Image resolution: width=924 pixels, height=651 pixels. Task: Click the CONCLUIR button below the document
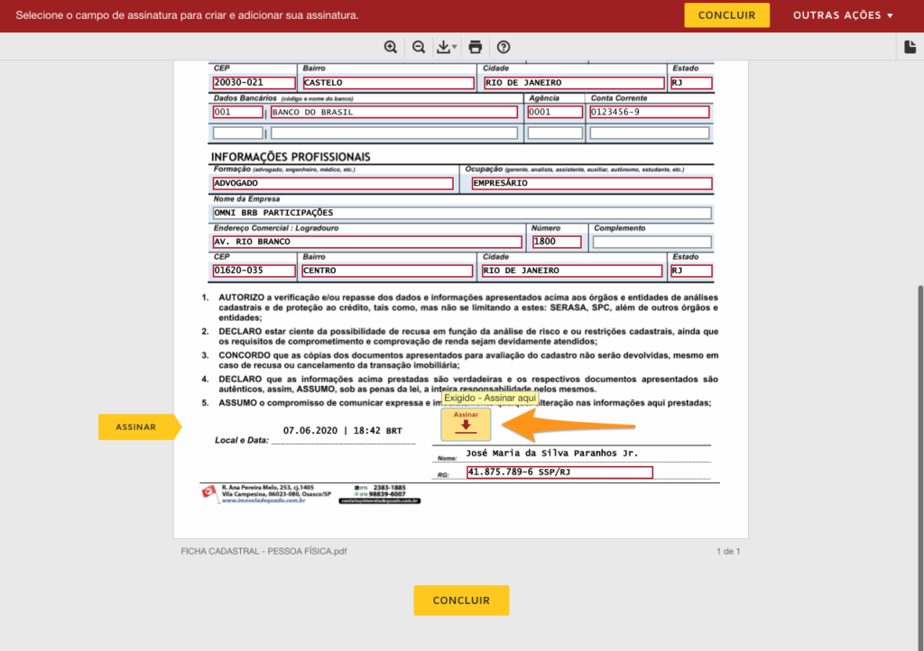[461, 601]
